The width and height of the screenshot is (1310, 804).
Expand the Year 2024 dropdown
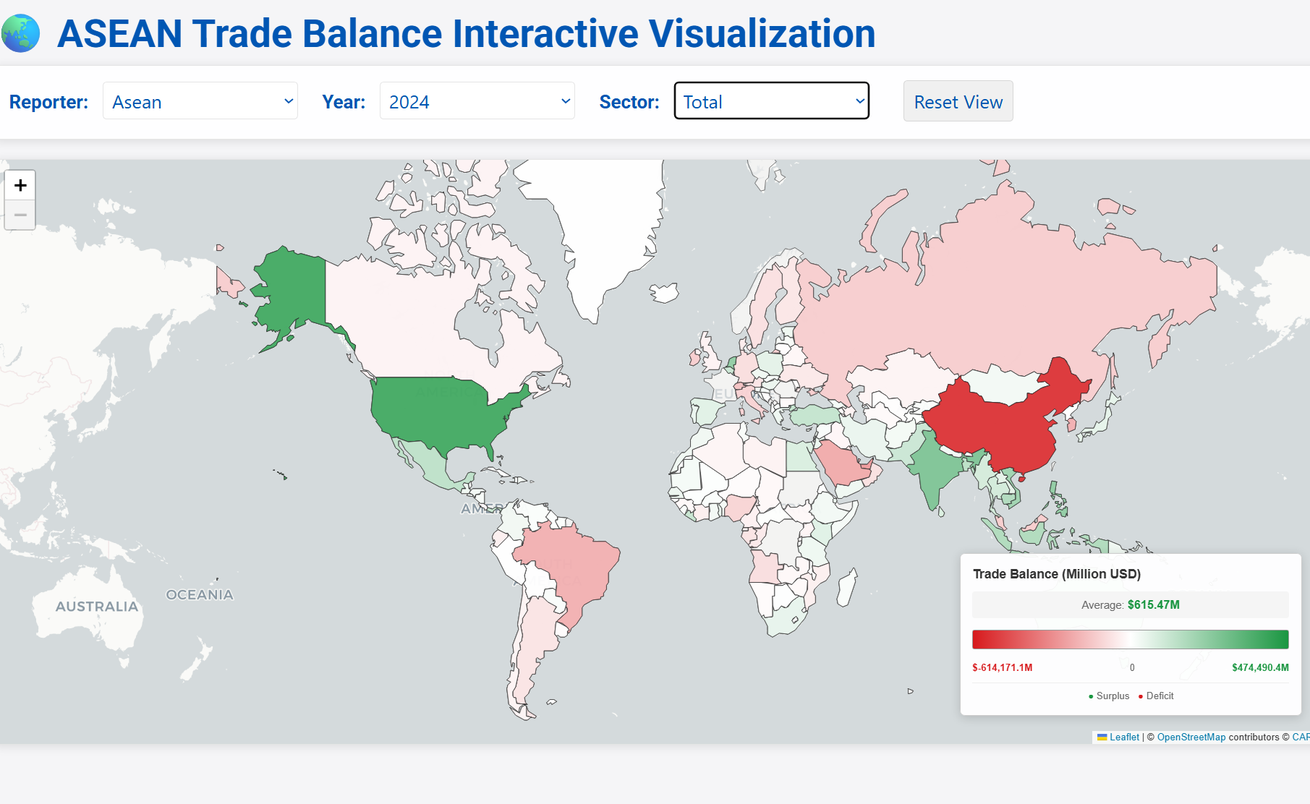pyautogui.click(x=477, y=101)
